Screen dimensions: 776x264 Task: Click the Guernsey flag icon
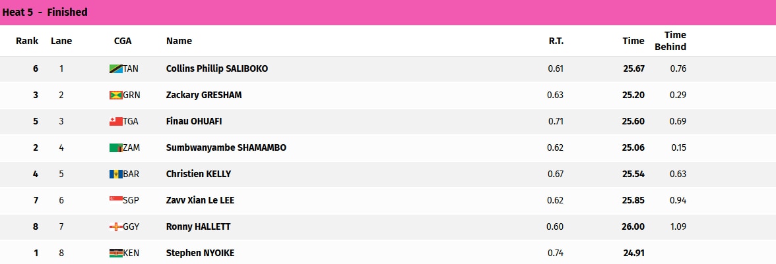(x=116, y=227)
